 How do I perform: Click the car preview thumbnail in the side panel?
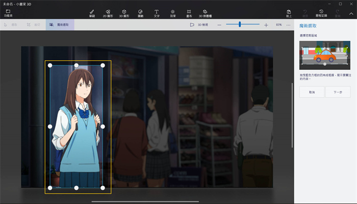coord(324,55)
